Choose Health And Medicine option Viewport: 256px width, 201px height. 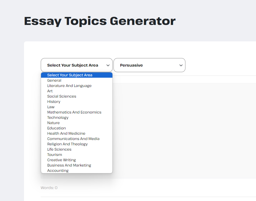point(76,133)
